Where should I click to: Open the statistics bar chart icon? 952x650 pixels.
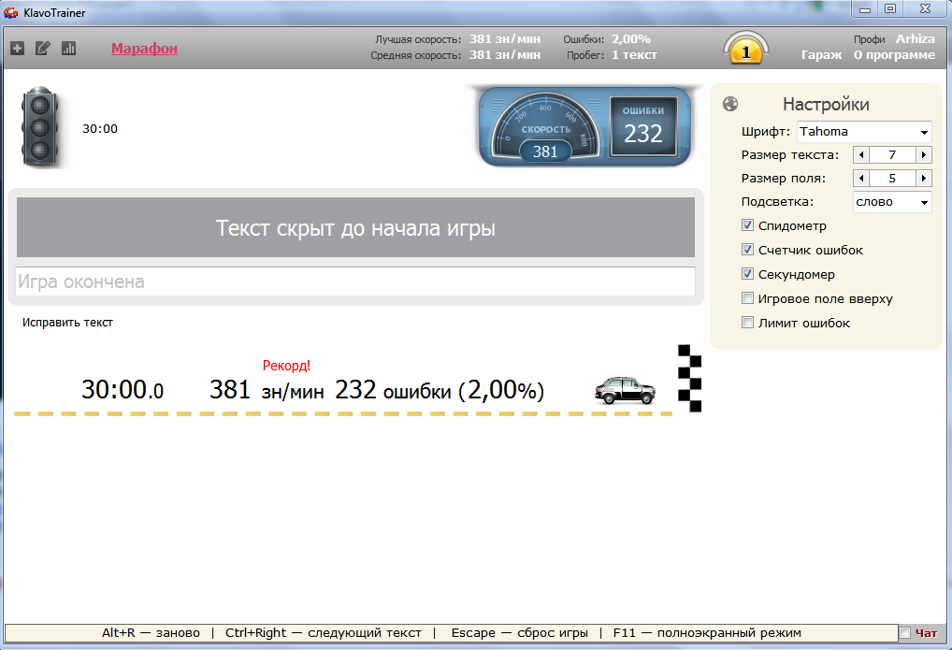tap(68, 48)
